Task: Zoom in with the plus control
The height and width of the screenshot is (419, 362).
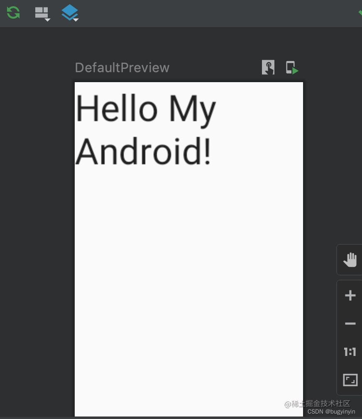Action: point(350,295)
